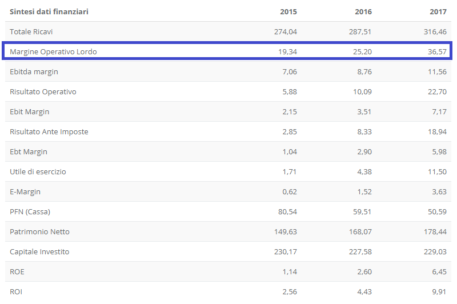
Task: Click the 59,51 PFN value for 2016
Action: tap(362, 211)
